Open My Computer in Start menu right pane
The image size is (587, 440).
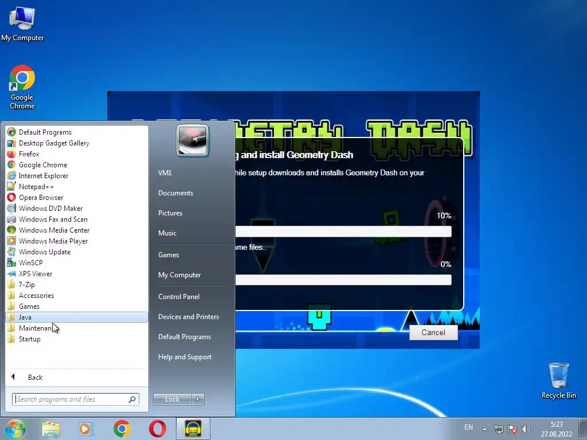(179, 275)
